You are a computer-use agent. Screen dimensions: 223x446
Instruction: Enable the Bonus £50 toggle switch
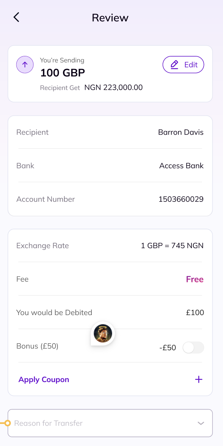(x=193, y=347)
